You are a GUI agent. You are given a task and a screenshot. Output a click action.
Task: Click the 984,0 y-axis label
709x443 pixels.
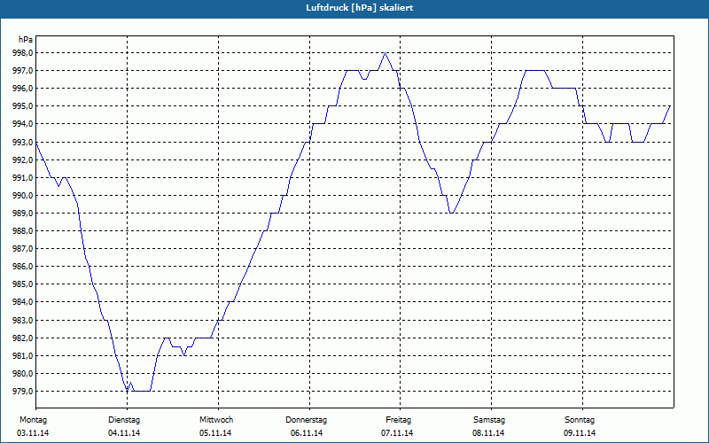[x=23, y=302]
